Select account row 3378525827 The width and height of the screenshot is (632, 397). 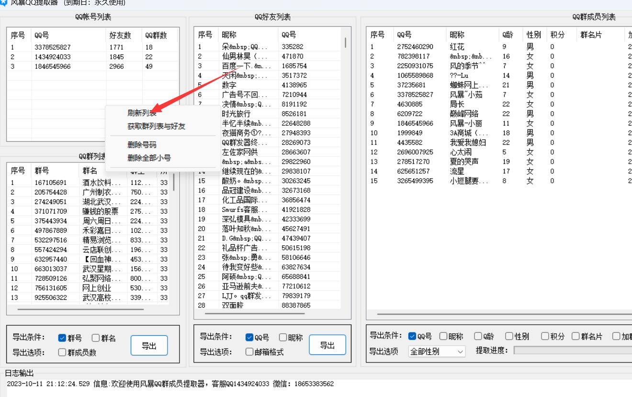point(93,47)
